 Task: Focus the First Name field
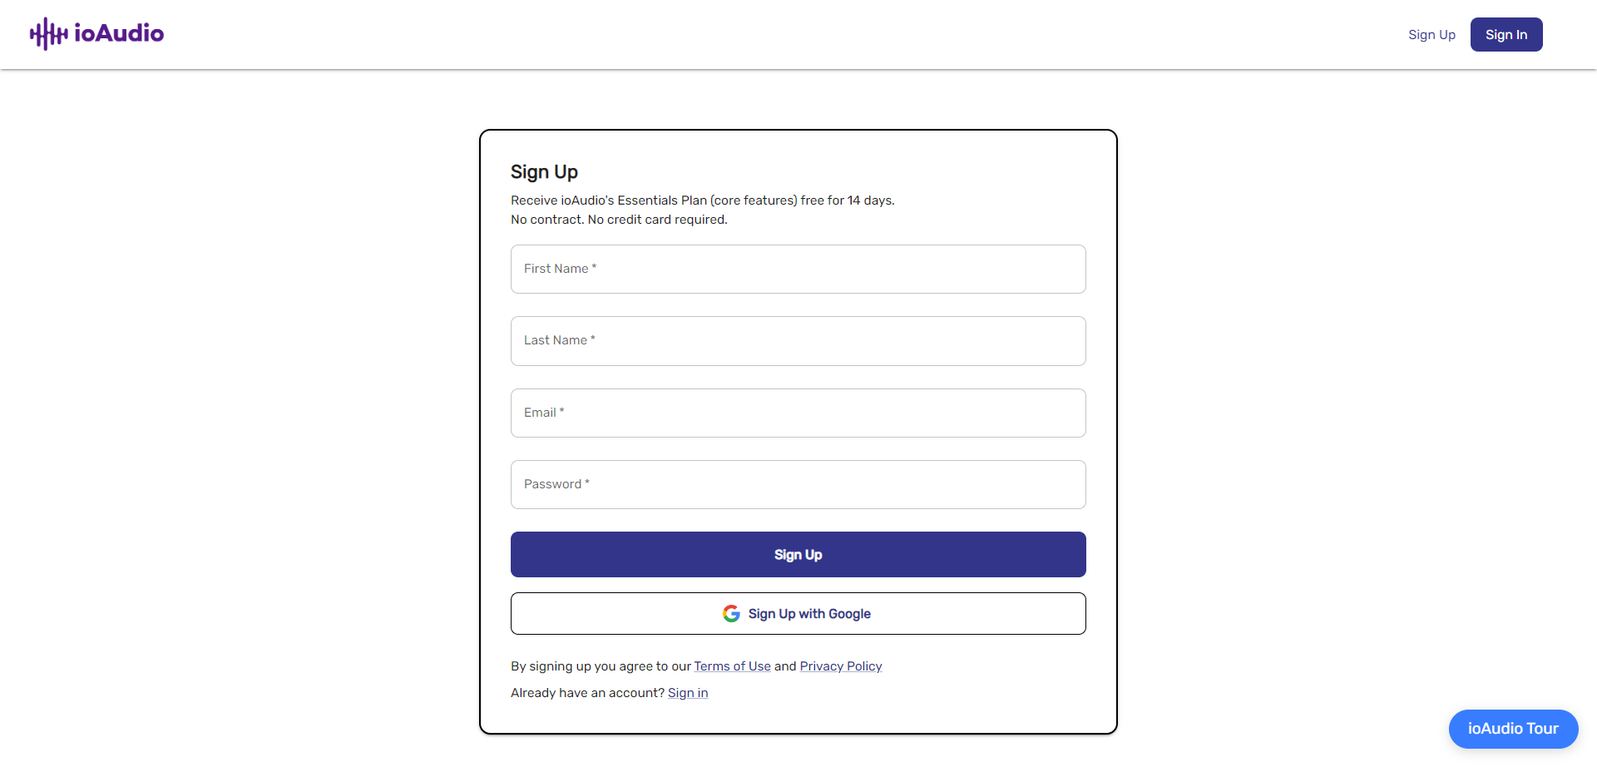coord(798,269)
